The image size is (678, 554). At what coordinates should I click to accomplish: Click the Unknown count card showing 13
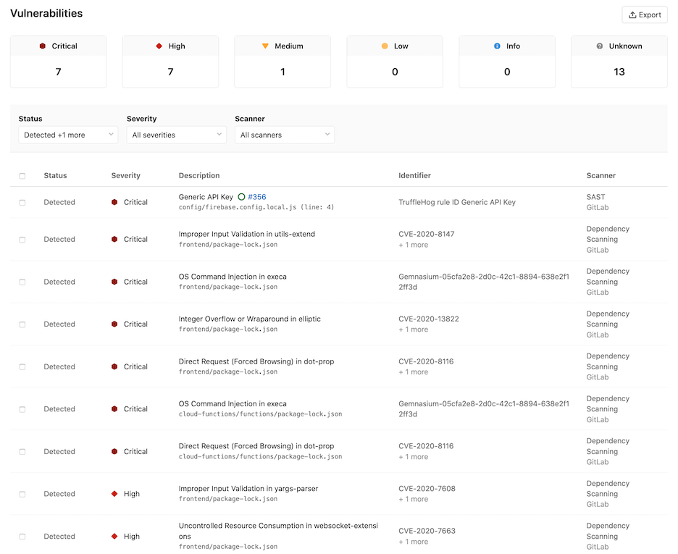point(619,62)
